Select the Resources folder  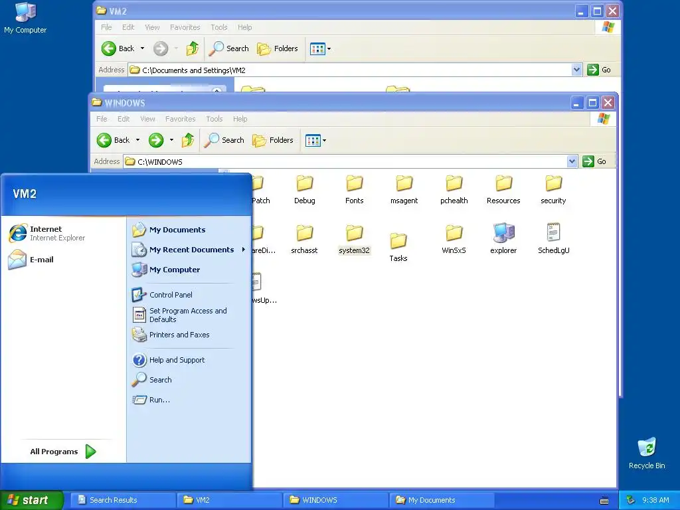[x=503, y=189]
